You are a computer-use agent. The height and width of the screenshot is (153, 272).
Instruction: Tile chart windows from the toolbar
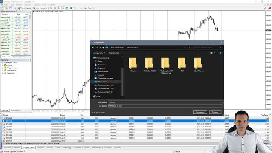click(67, 8)
